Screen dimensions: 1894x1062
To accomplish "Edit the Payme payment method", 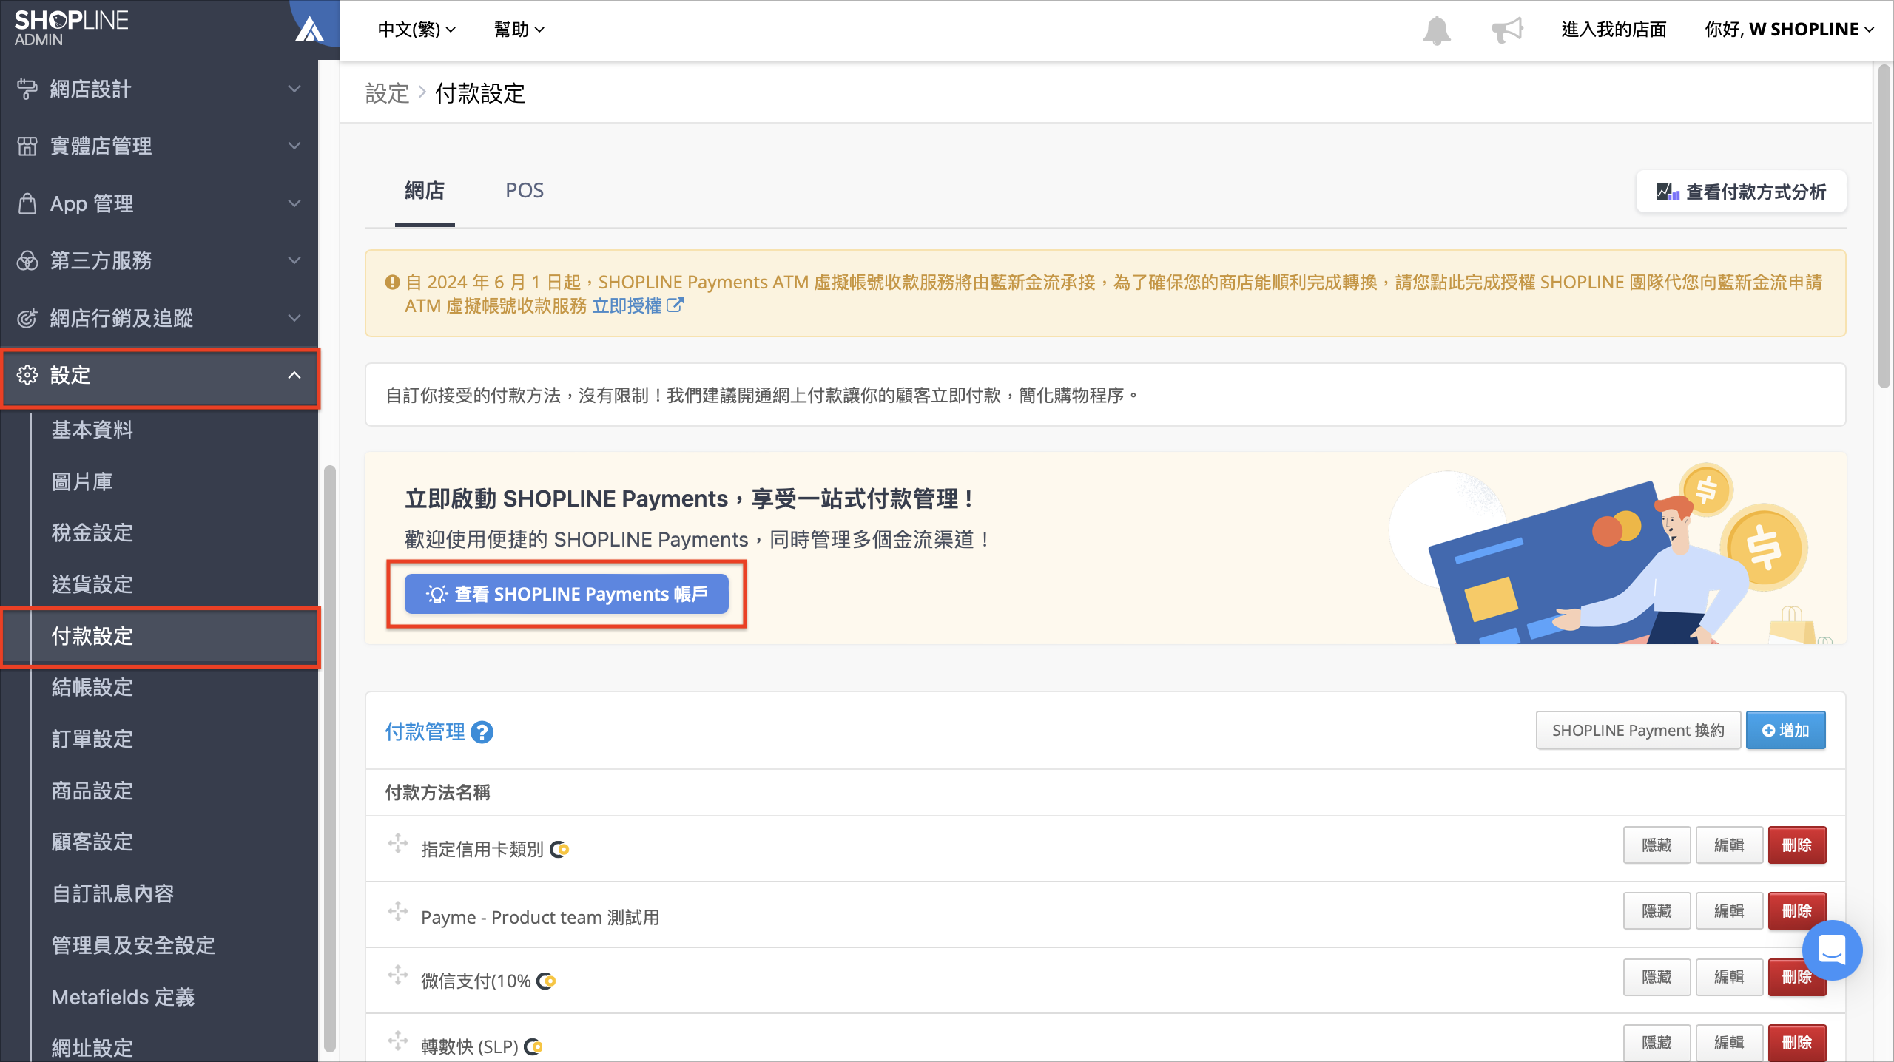I will (1730, 911).
